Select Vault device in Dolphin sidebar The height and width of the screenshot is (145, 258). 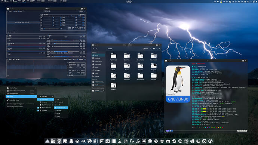pos(98,85)
